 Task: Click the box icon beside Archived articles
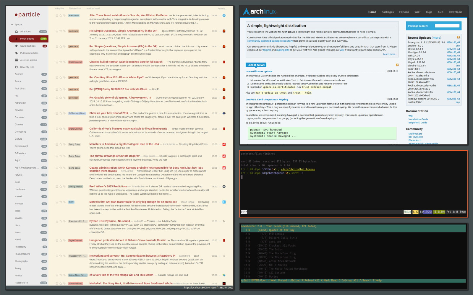[17, 60]
